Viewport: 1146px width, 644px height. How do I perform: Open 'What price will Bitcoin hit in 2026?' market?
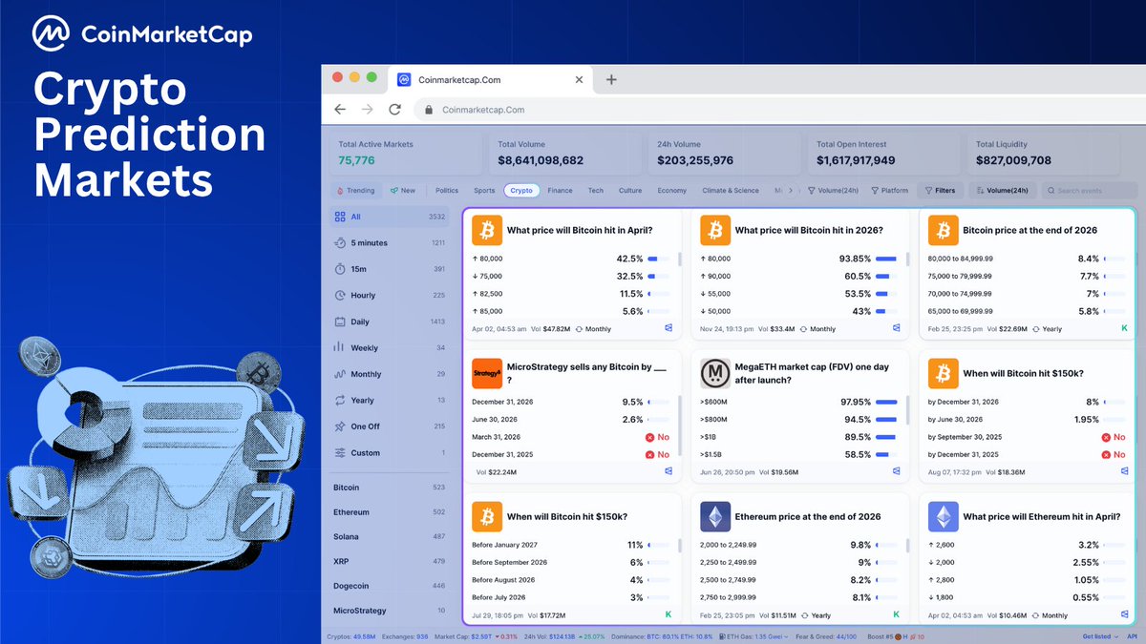[x=809, y=230]
